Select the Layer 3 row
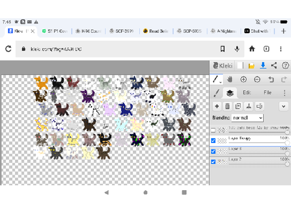 pos(250,151)
